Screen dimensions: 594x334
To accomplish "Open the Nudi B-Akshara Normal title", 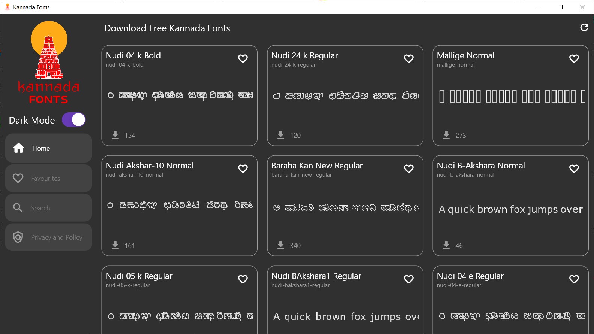I will coord(481,166).
